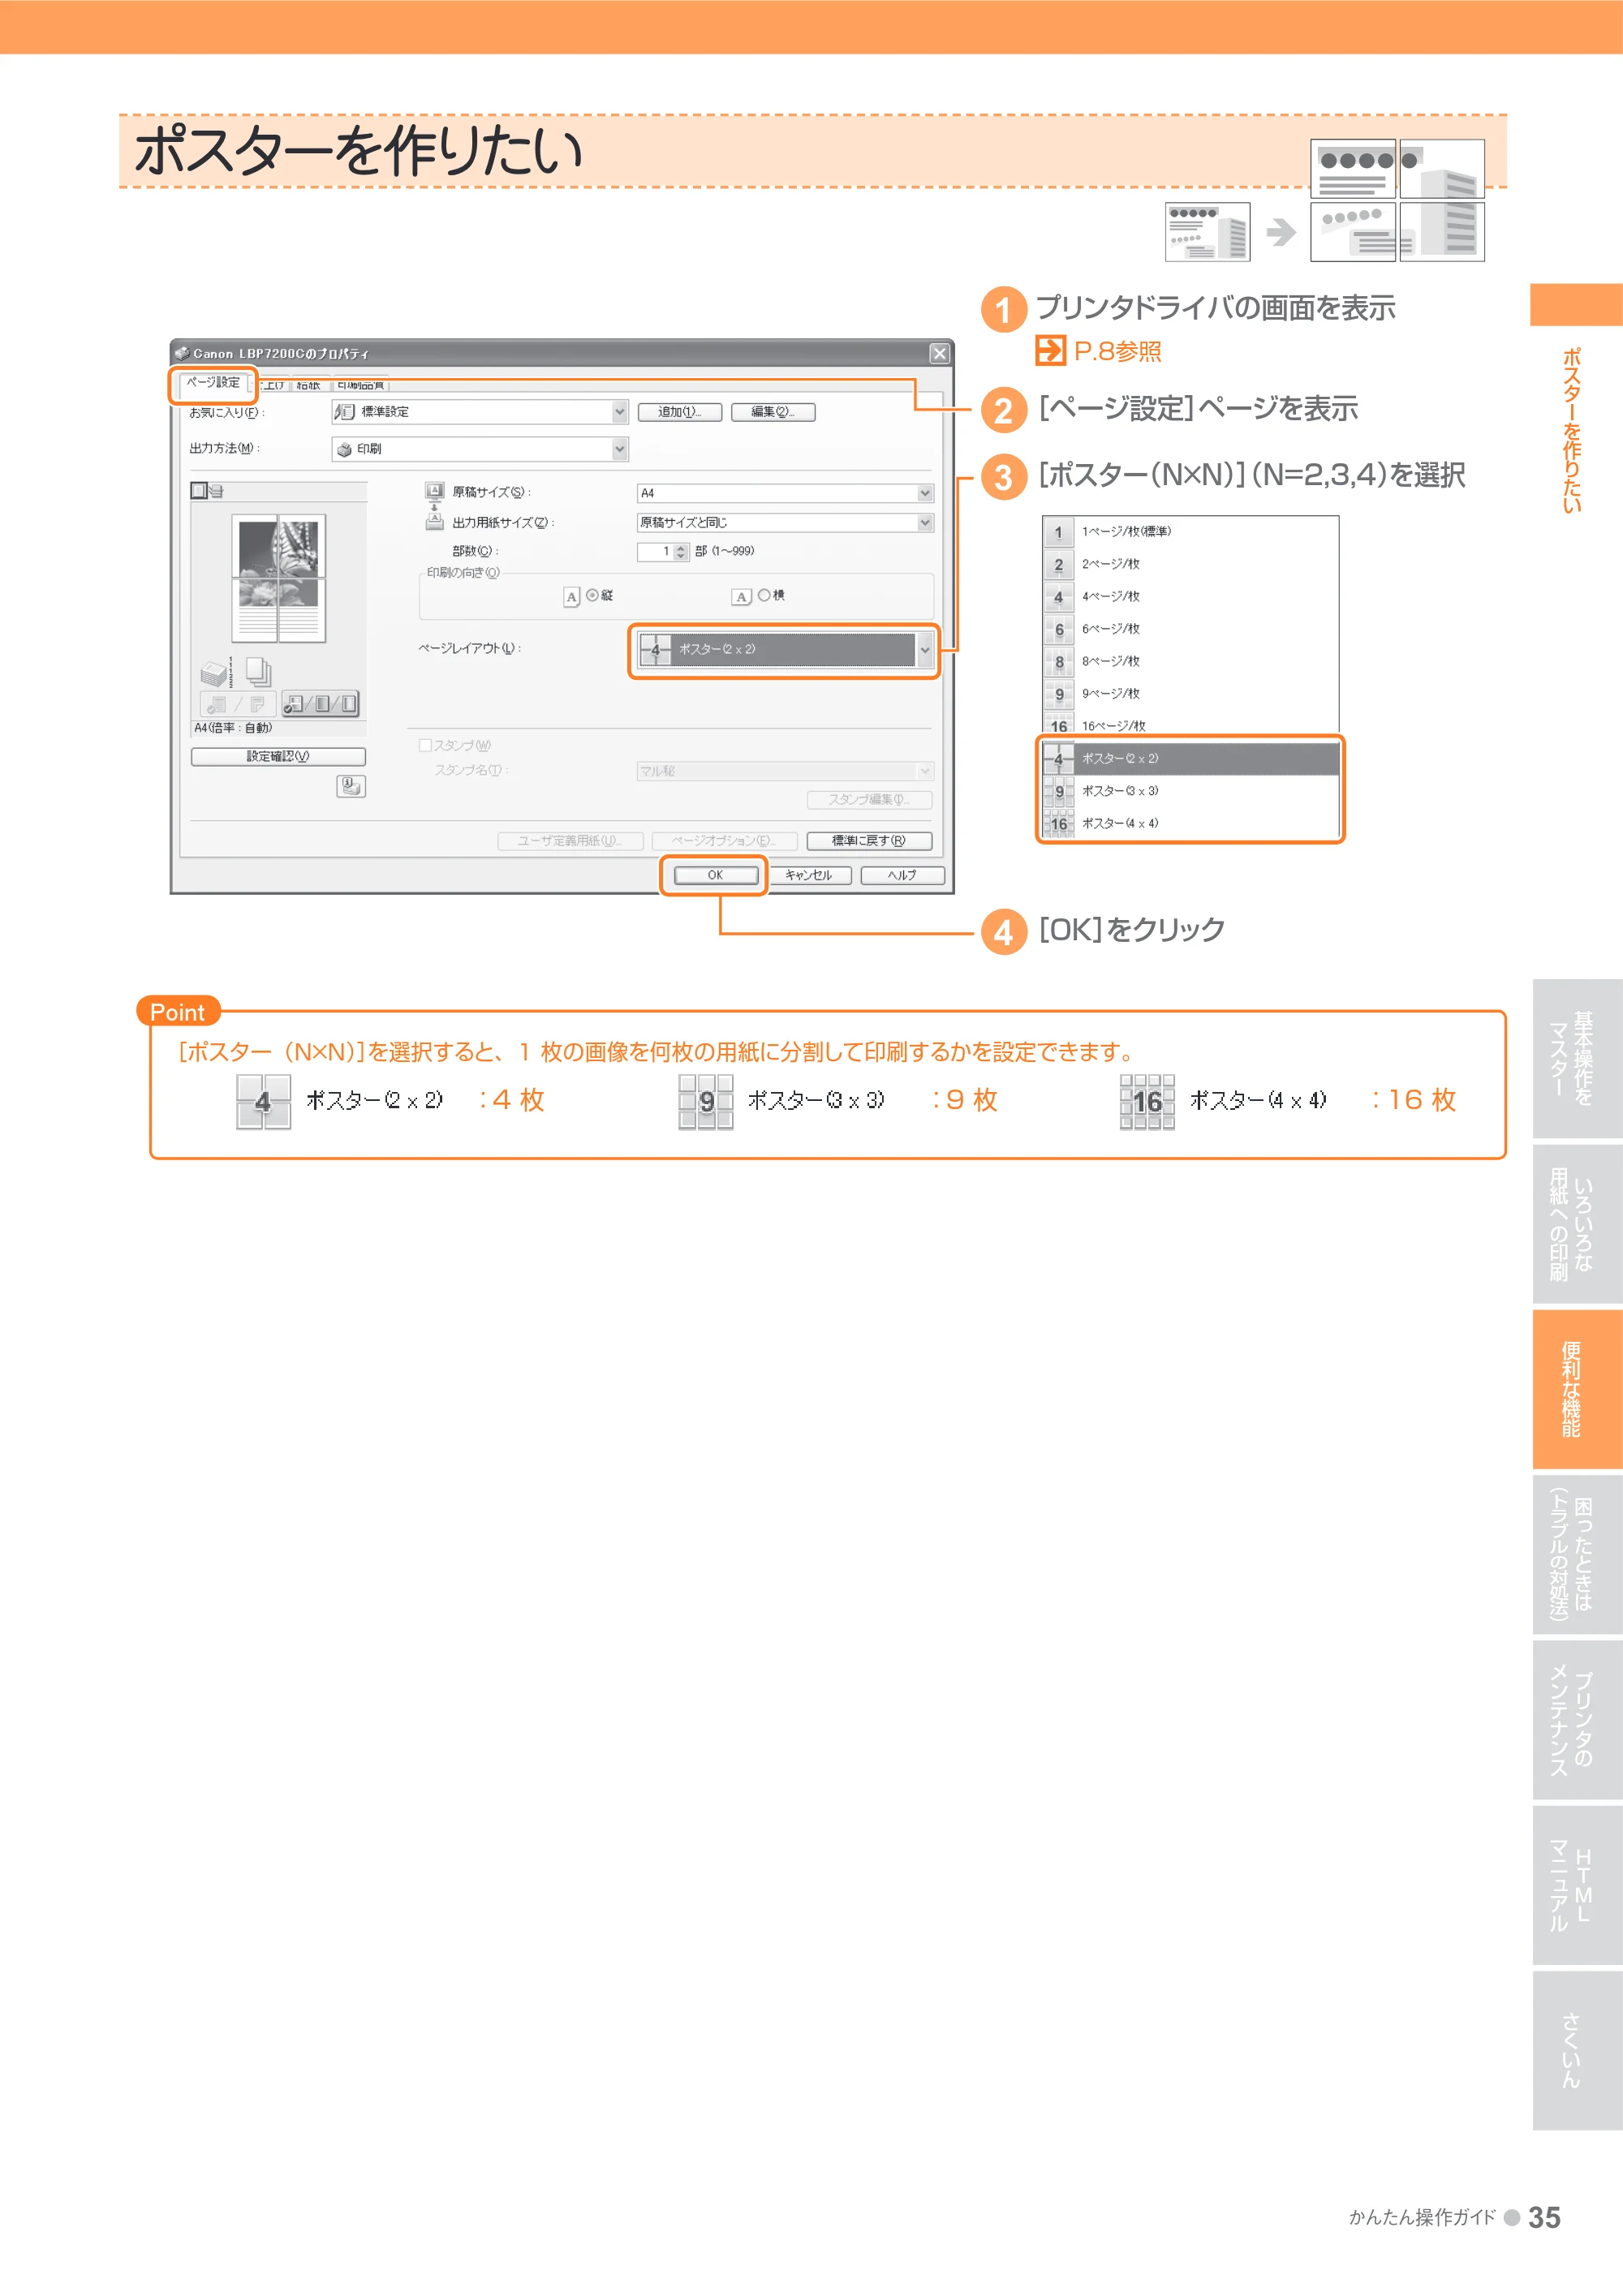Increase copies with 部数 spinner up arrow
This screenshot has width=1623, height=2296.
point(681,548)
